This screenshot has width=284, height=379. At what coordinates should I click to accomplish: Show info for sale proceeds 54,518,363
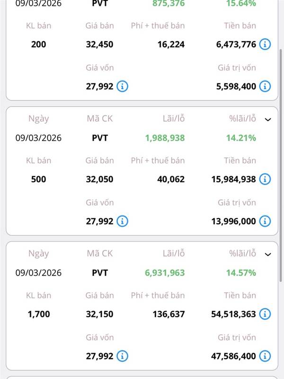click(265, 314)
